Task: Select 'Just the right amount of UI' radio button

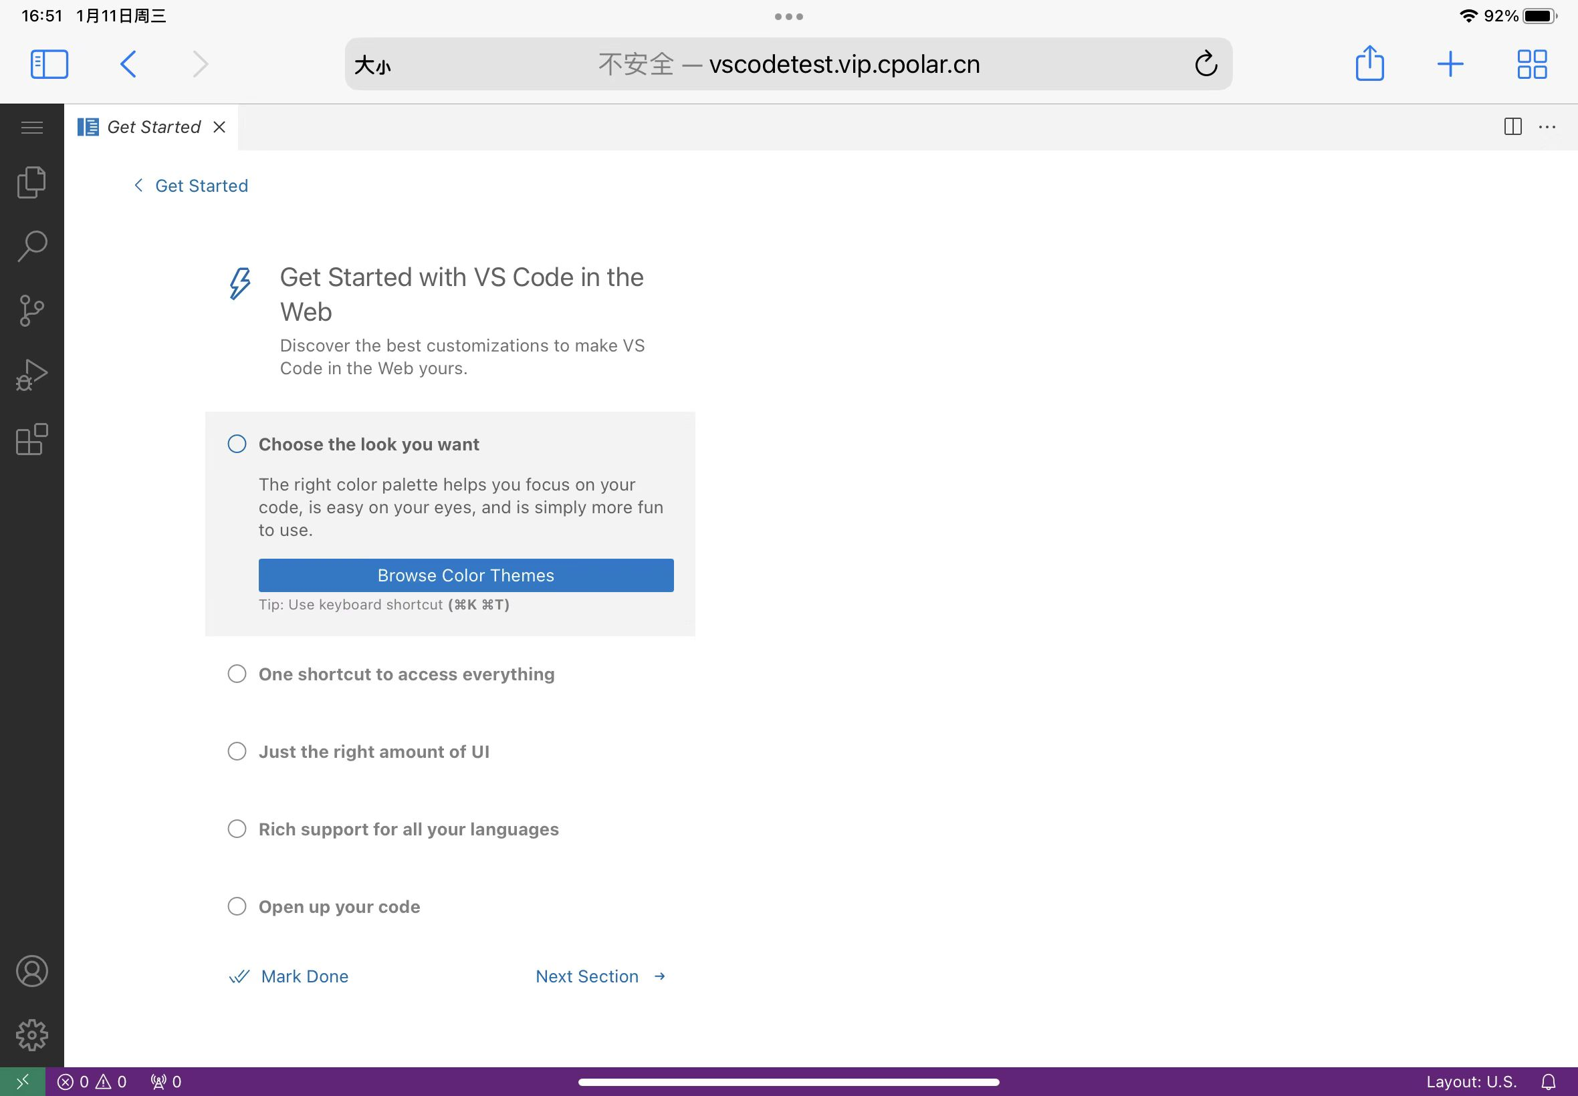Action: 236,751
